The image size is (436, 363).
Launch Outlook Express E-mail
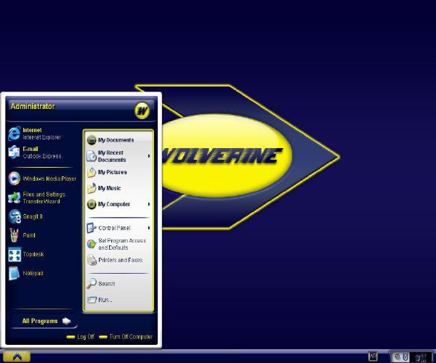[41, 152]
